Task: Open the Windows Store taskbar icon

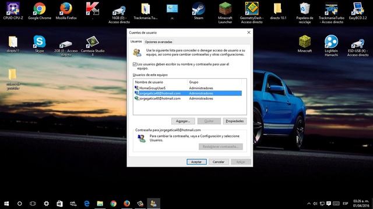Action: pos(59,203)
